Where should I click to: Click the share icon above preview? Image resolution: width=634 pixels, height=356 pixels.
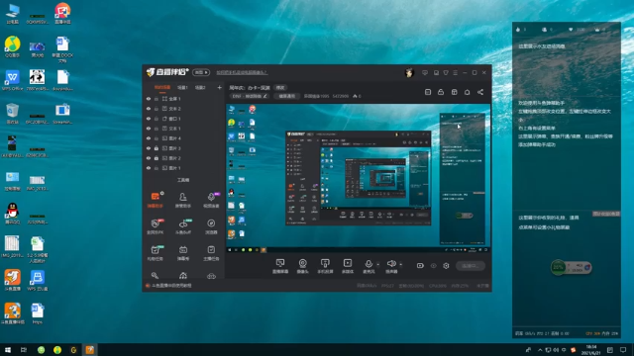pyautogui.click(x=480, y=92)
